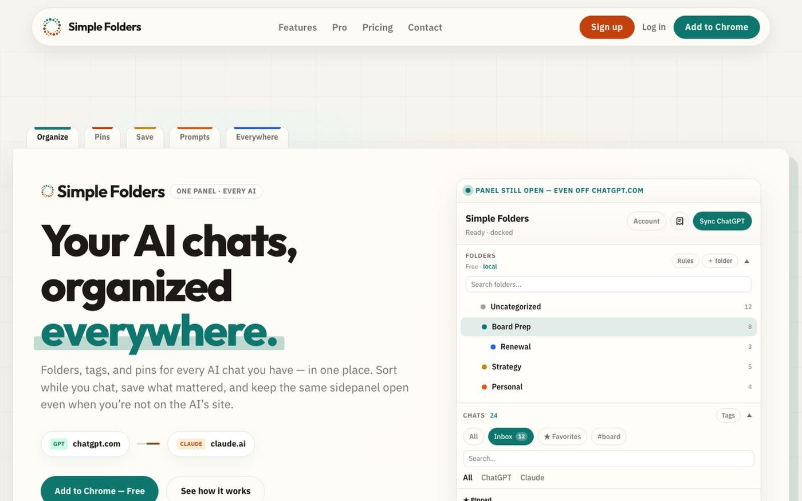Open the Tags button in Chats

[x=728, y=416]
